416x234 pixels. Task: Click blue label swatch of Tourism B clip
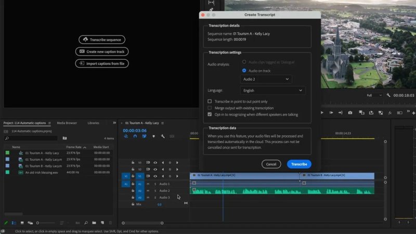7,166
